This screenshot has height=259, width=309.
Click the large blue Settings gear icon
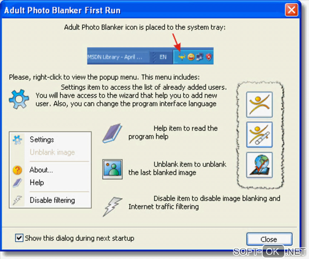[19, 99]
